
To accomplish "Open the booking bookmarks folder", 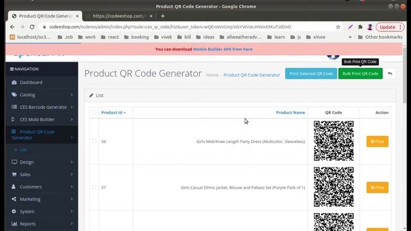I will (137, 37).
